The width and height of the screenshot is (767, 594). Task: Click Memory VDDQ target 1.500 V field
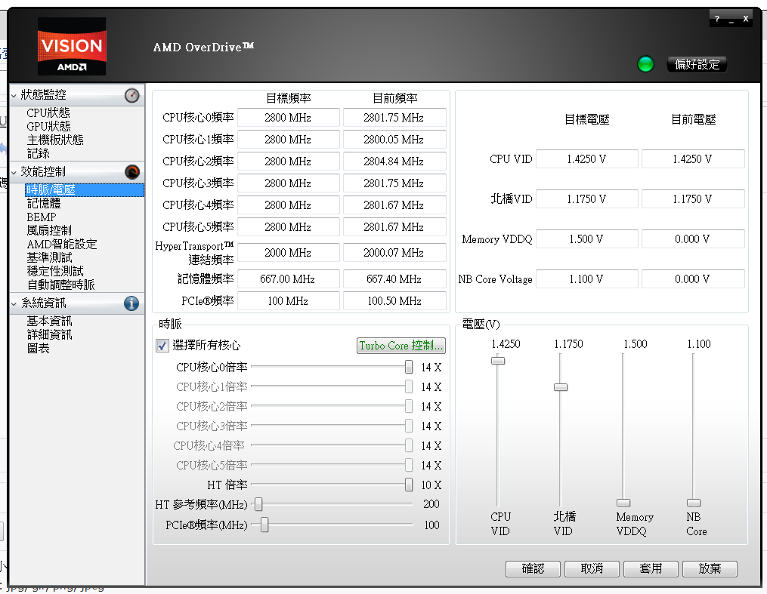click(x=587, y=239)
